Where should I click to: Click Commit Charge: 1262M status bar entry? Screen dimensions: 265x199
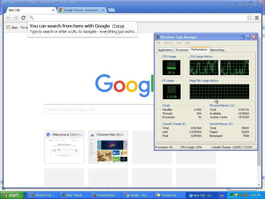click(232, 147)
